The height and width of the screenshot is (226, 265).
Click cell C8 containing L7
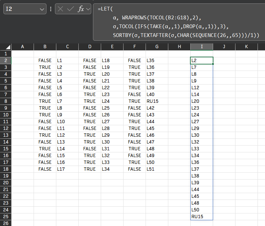click(67, 101)
